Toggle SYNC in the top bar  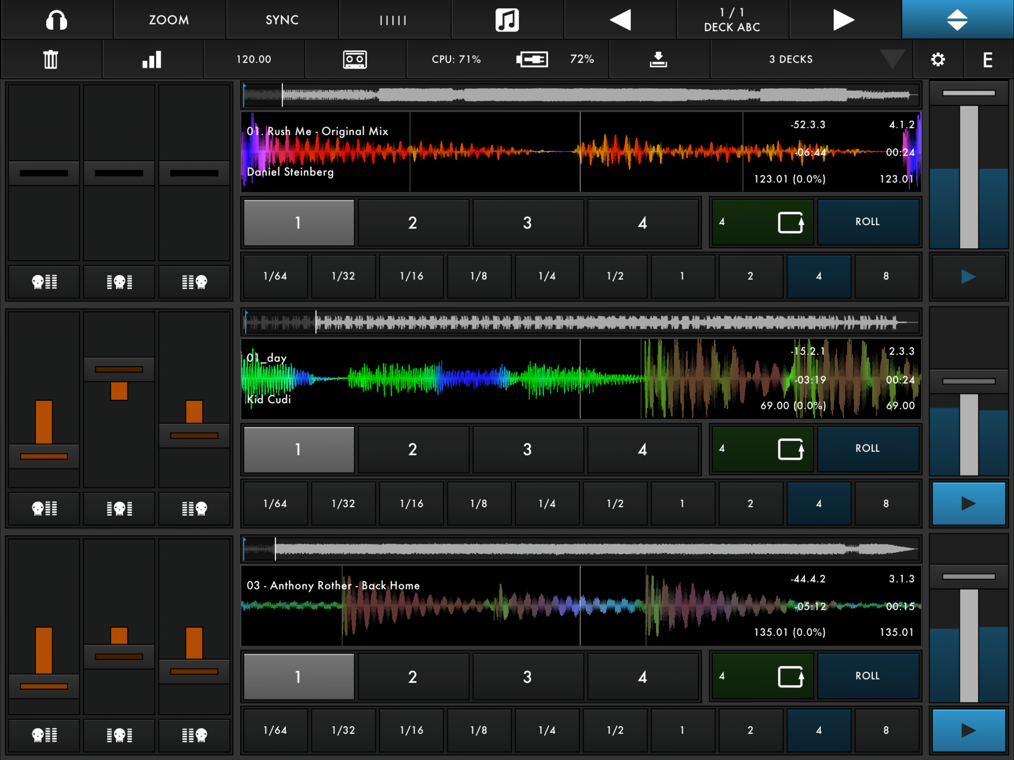282,20
